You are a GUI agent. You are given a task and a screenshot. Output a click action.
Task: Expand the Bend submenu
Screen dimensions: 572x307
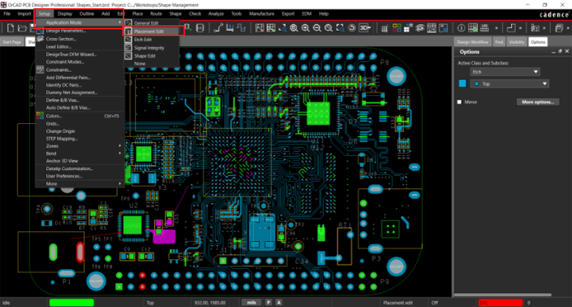tap(79, 154)
